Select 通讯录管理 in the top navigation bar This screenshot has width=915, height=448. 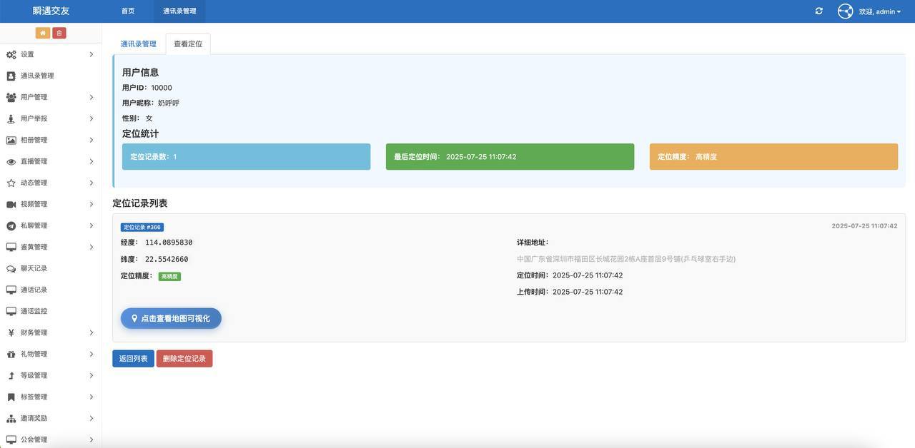pos(179,11)
